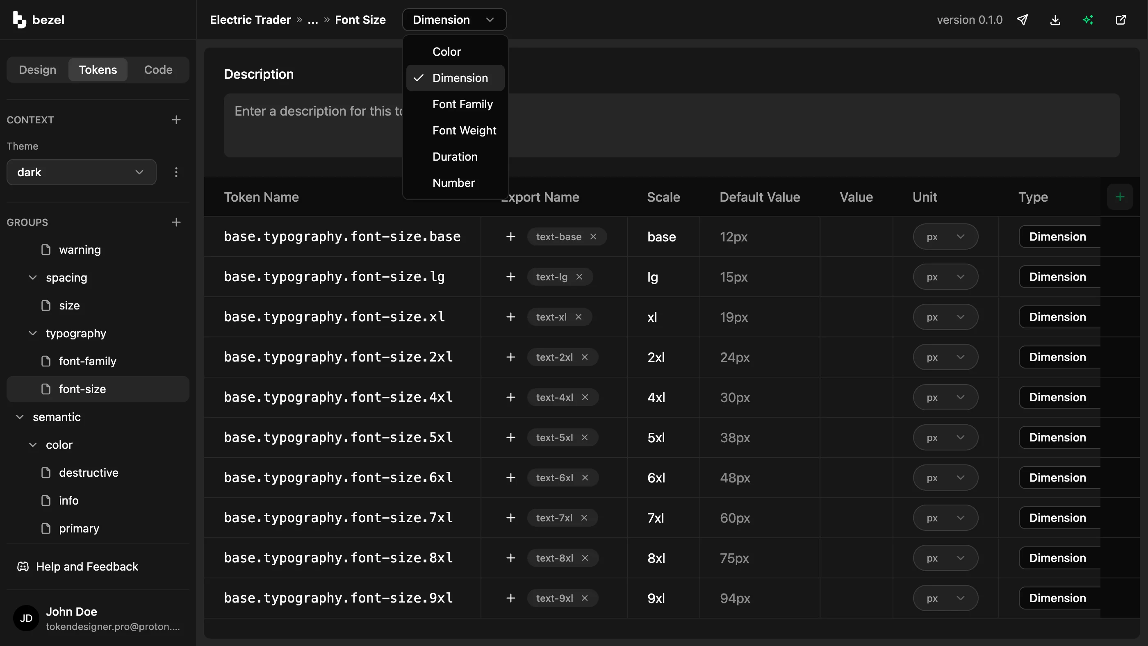Image resolution: width=1148 pixels, height=646 pixels.
Task: Switch to the Code tab
Action: click(x=158, y=70)
